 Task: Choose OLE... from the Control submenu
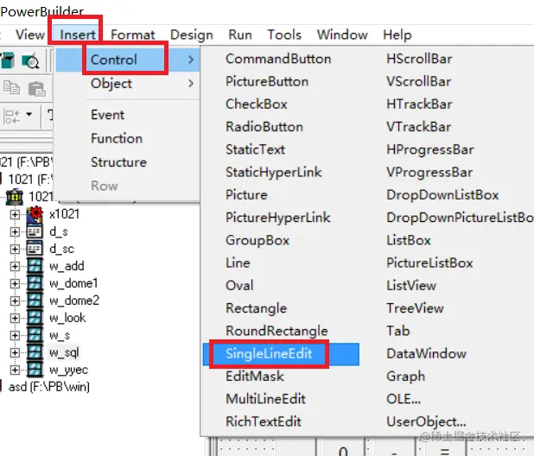pyautogui.click(x=404, y=399)
